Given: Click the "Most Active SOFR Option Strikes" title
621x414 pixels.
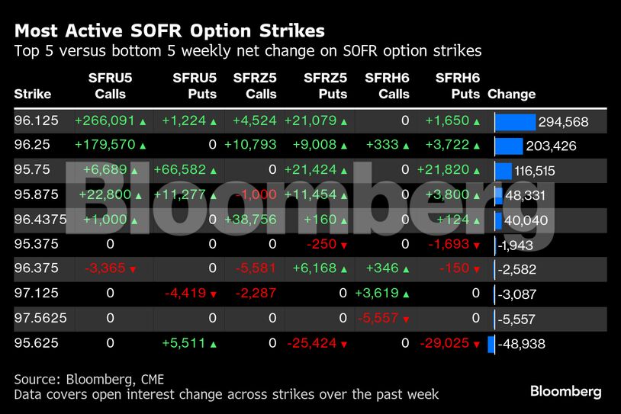Looking at the screenshot, I should click(169, 31).
